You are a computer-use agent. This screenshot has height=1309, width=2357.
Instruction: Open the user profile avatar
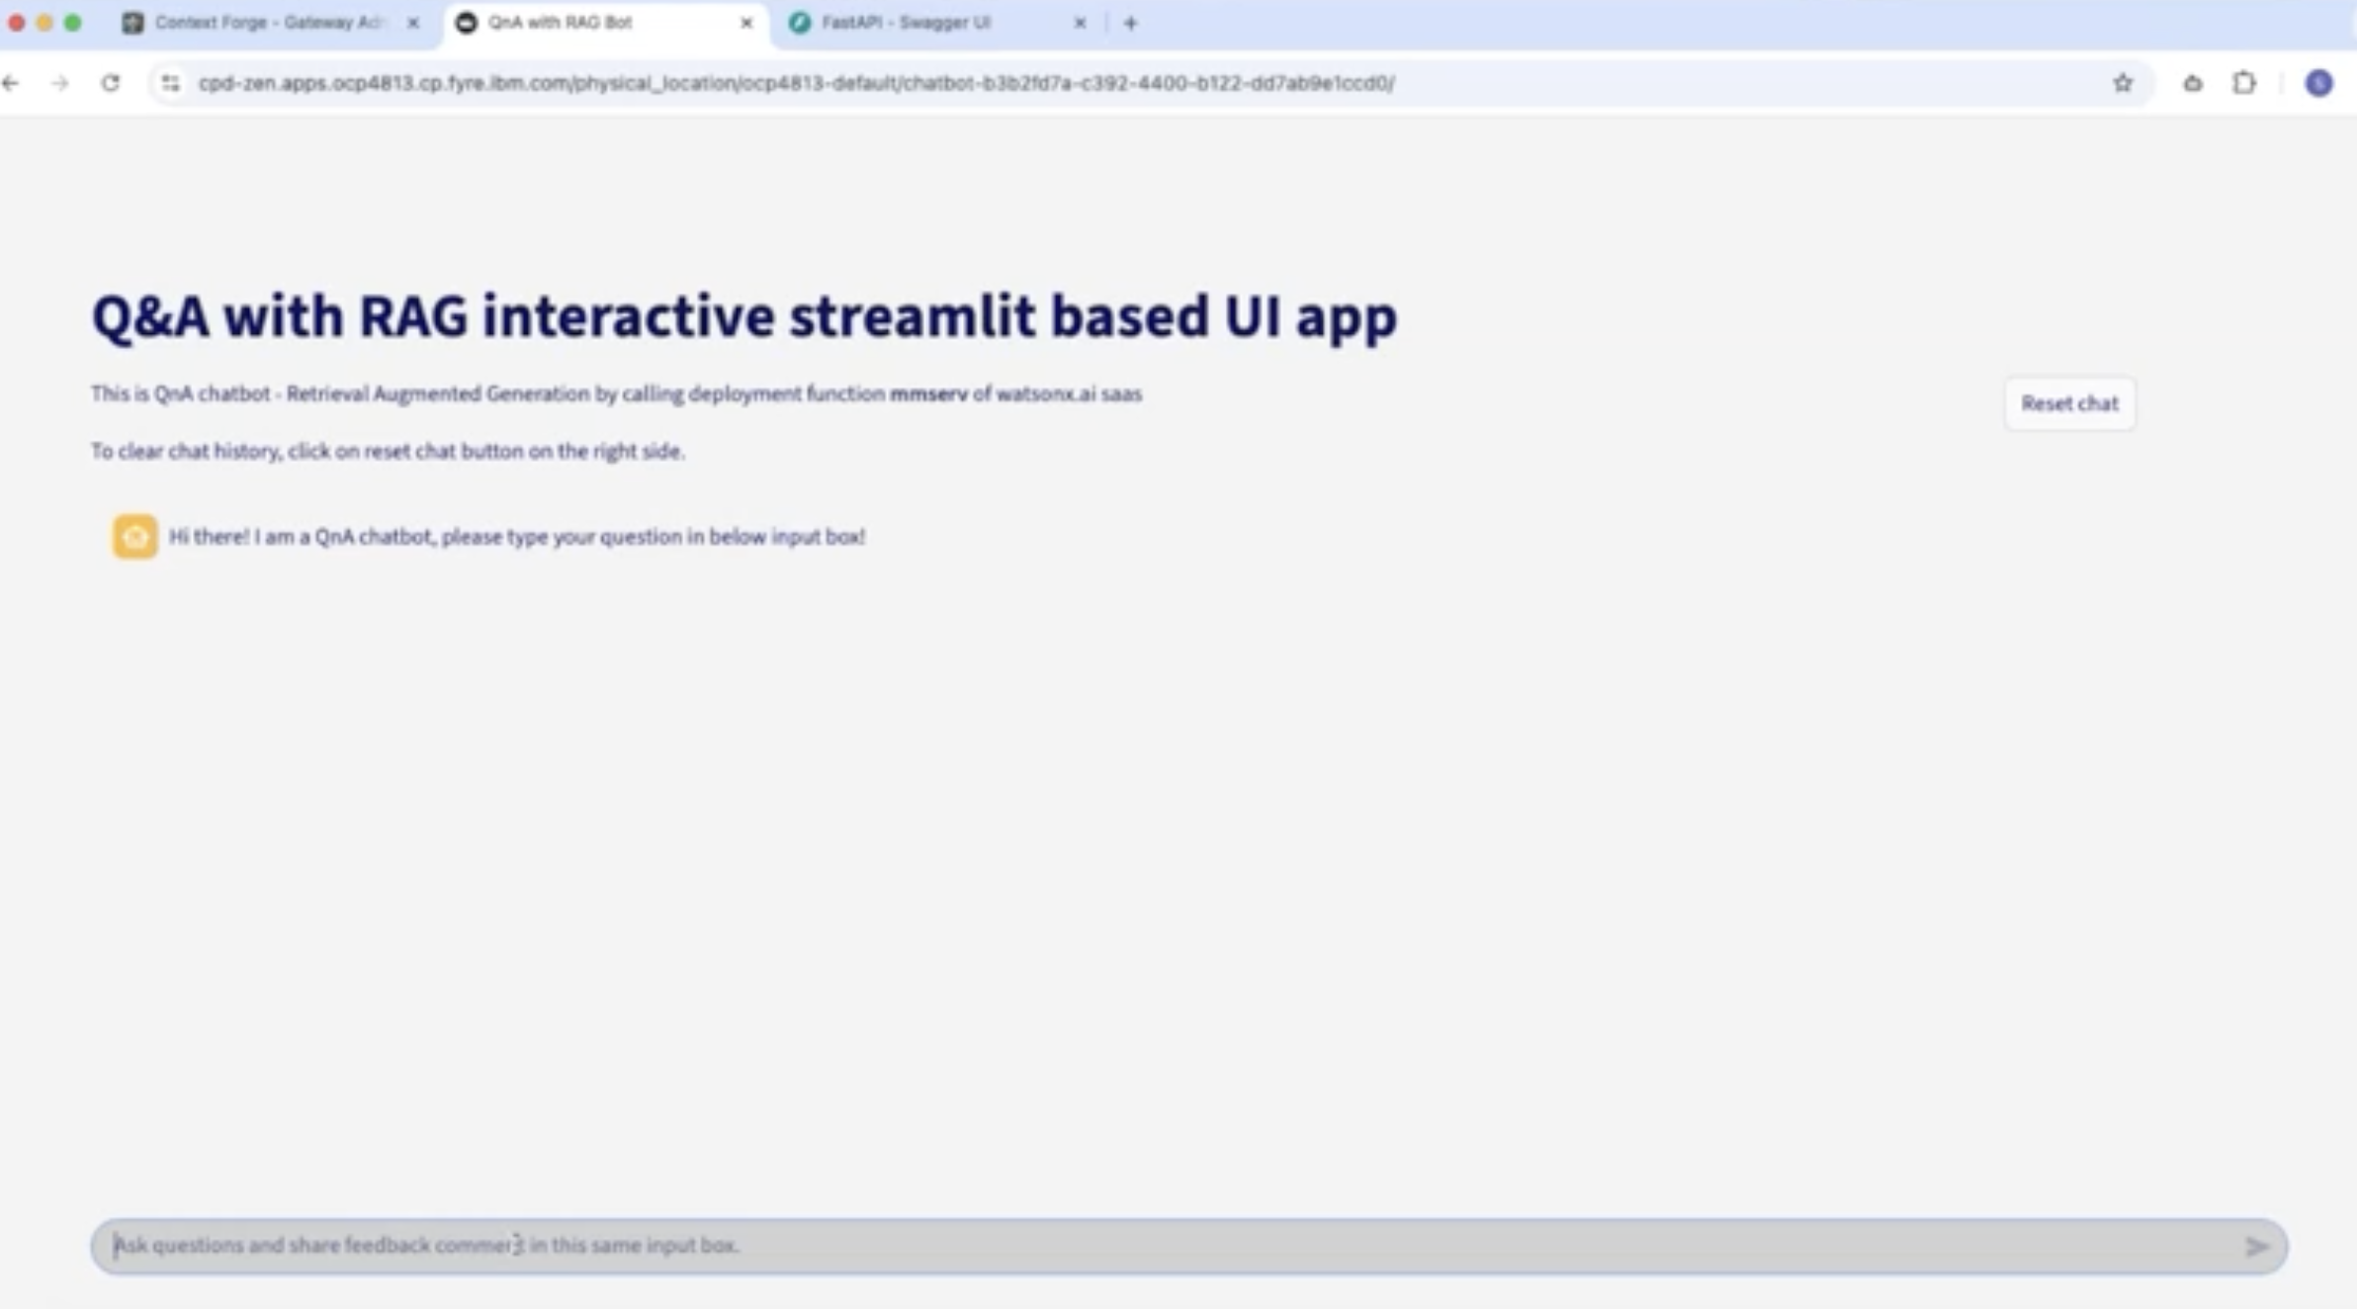[x=2318, y=83]
